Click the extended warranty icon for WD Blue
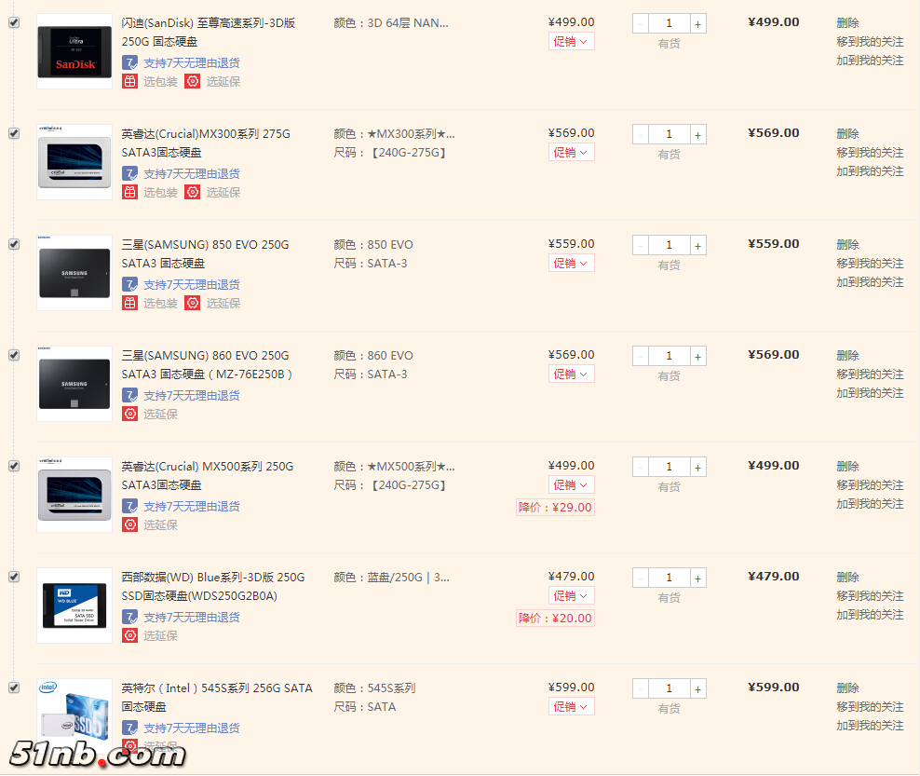 point(129,635)
